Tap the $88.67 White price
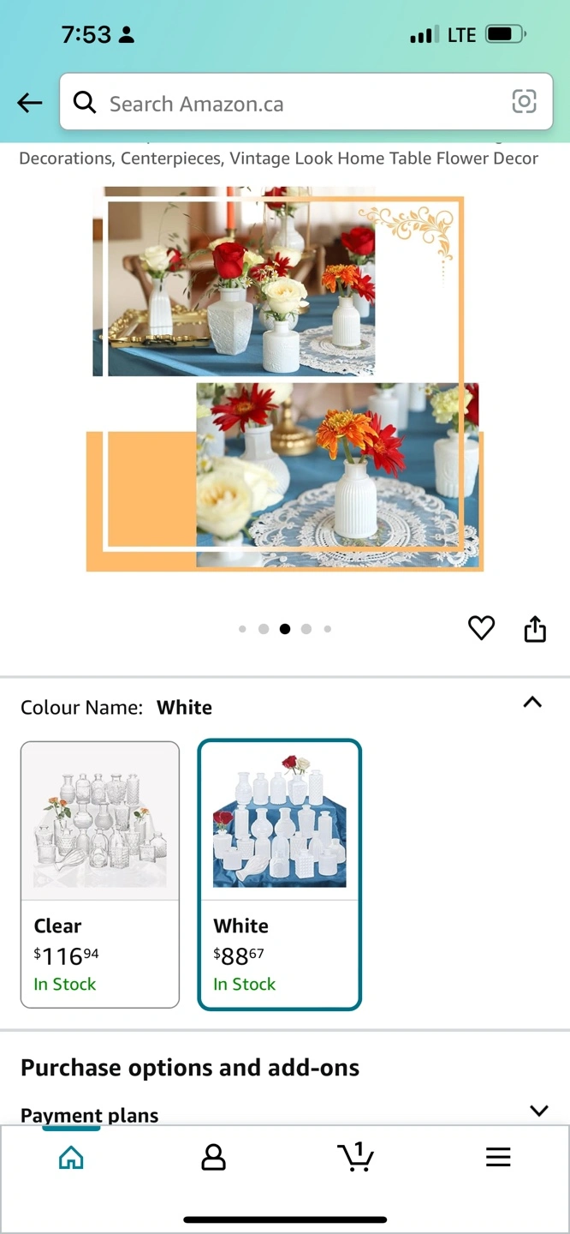This screenshot has height=1234, width=570. (239, 955)
